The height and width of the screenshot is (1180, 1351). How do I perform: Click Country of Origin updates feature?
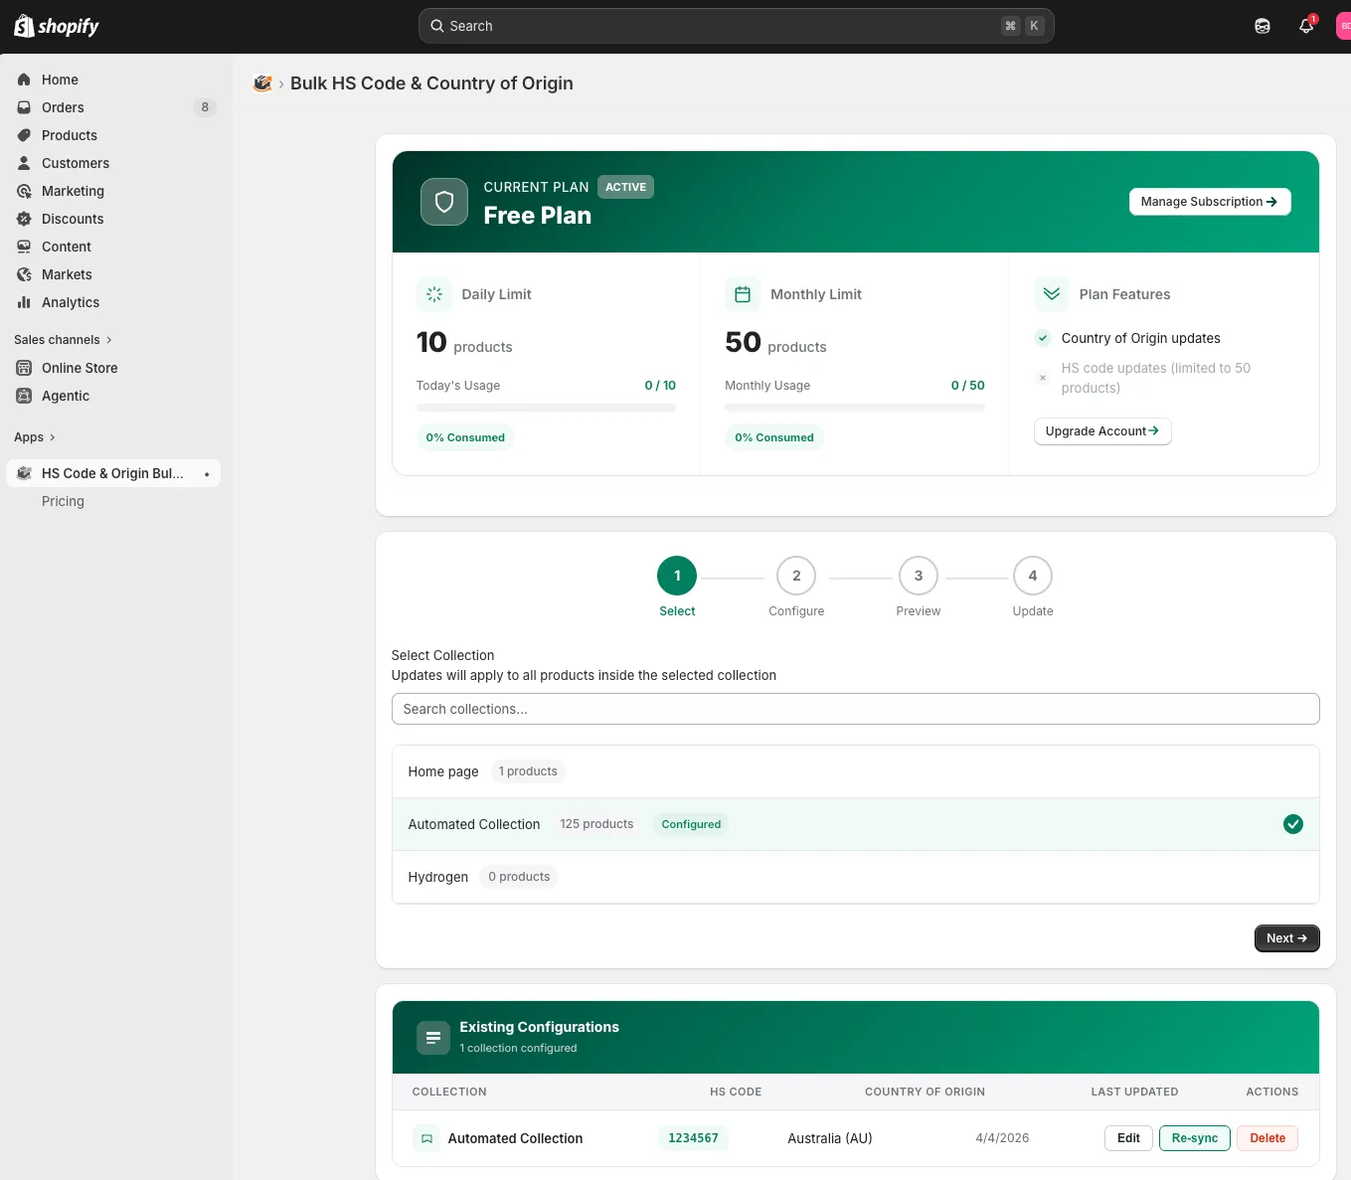pyautogui.click(x=1141, y=338)
